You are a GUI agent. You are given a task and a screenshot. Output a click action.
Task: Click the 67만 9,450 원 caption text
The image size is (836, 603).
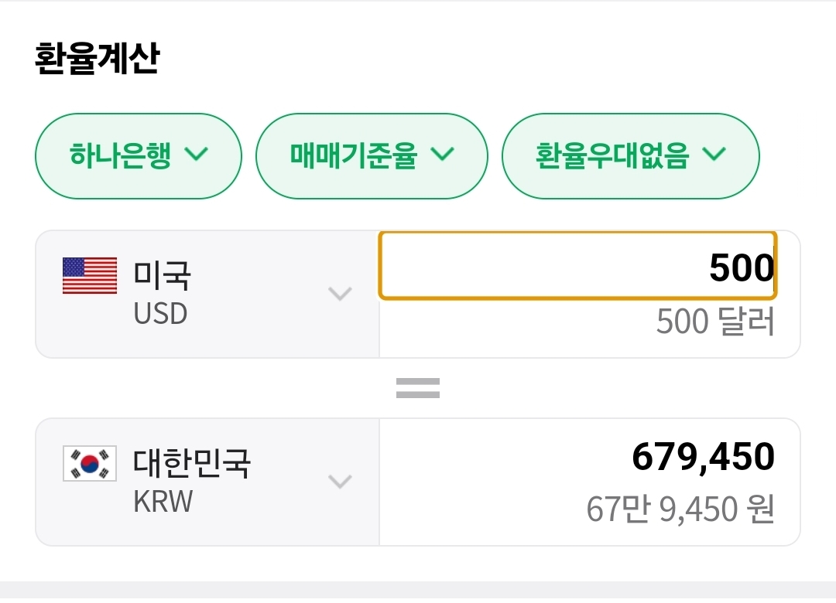pyautogui.click(x=681, y=509)
